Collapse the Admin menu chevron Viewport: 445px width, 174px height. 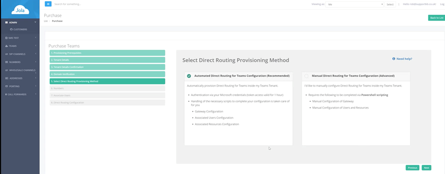36,22
